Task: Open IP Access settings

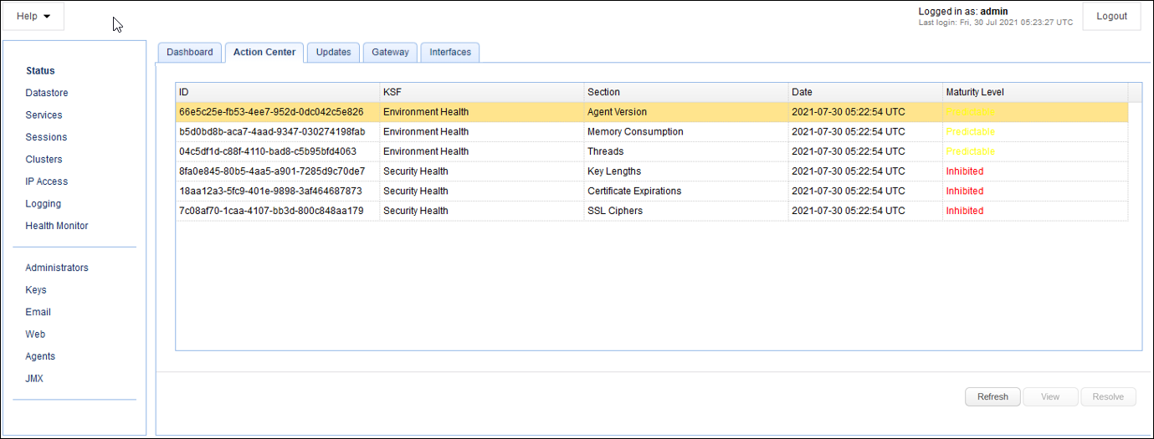Action: (x=47, y=181)
